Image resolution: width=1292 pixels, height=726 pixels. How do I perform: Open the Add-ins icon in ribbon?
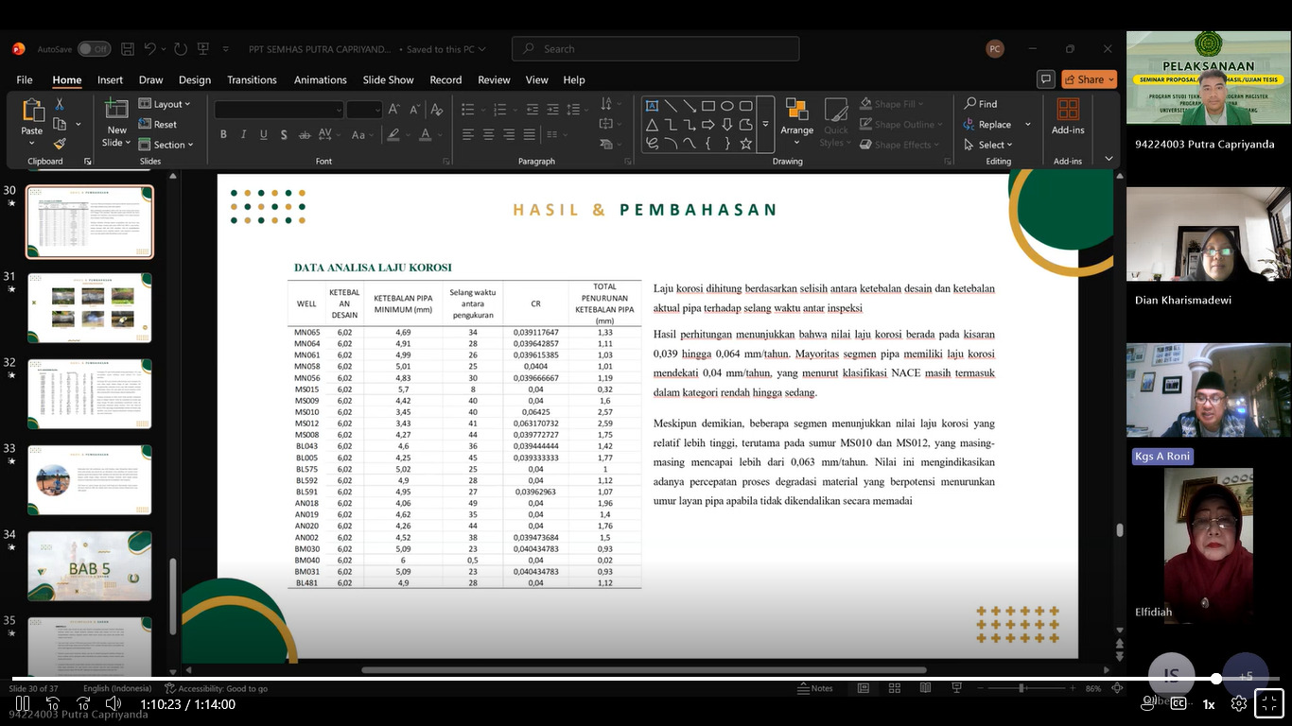(x=1068, y=117)
